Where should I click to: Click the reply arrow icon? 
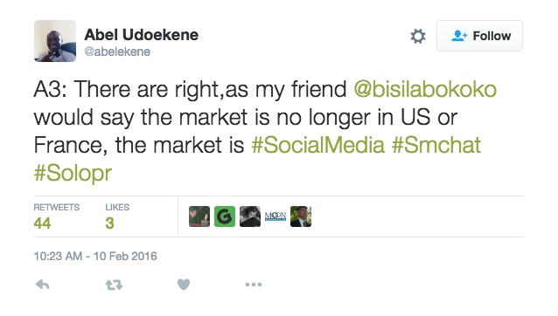pyautogui.click(x=42, y=285)
